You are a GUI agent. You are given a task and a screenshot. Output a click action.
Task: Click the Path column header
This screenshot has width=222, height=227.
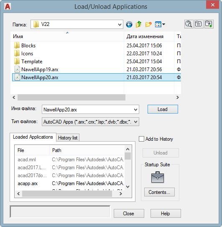coord(87,150)
